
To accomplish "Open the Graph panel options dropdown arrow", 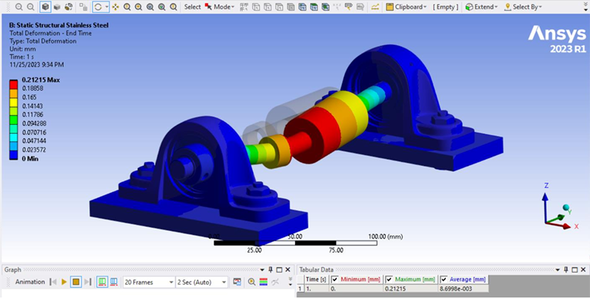I will click(262, 269).
